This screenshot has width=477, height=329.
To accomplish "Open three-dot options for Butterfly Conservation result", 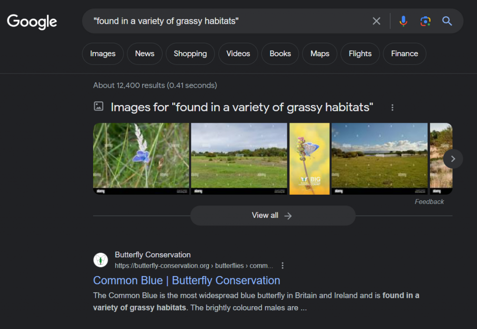I will pos(282,266).
